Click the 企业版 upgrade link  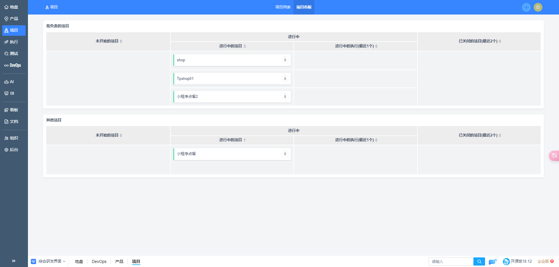(x=543, y=261)
